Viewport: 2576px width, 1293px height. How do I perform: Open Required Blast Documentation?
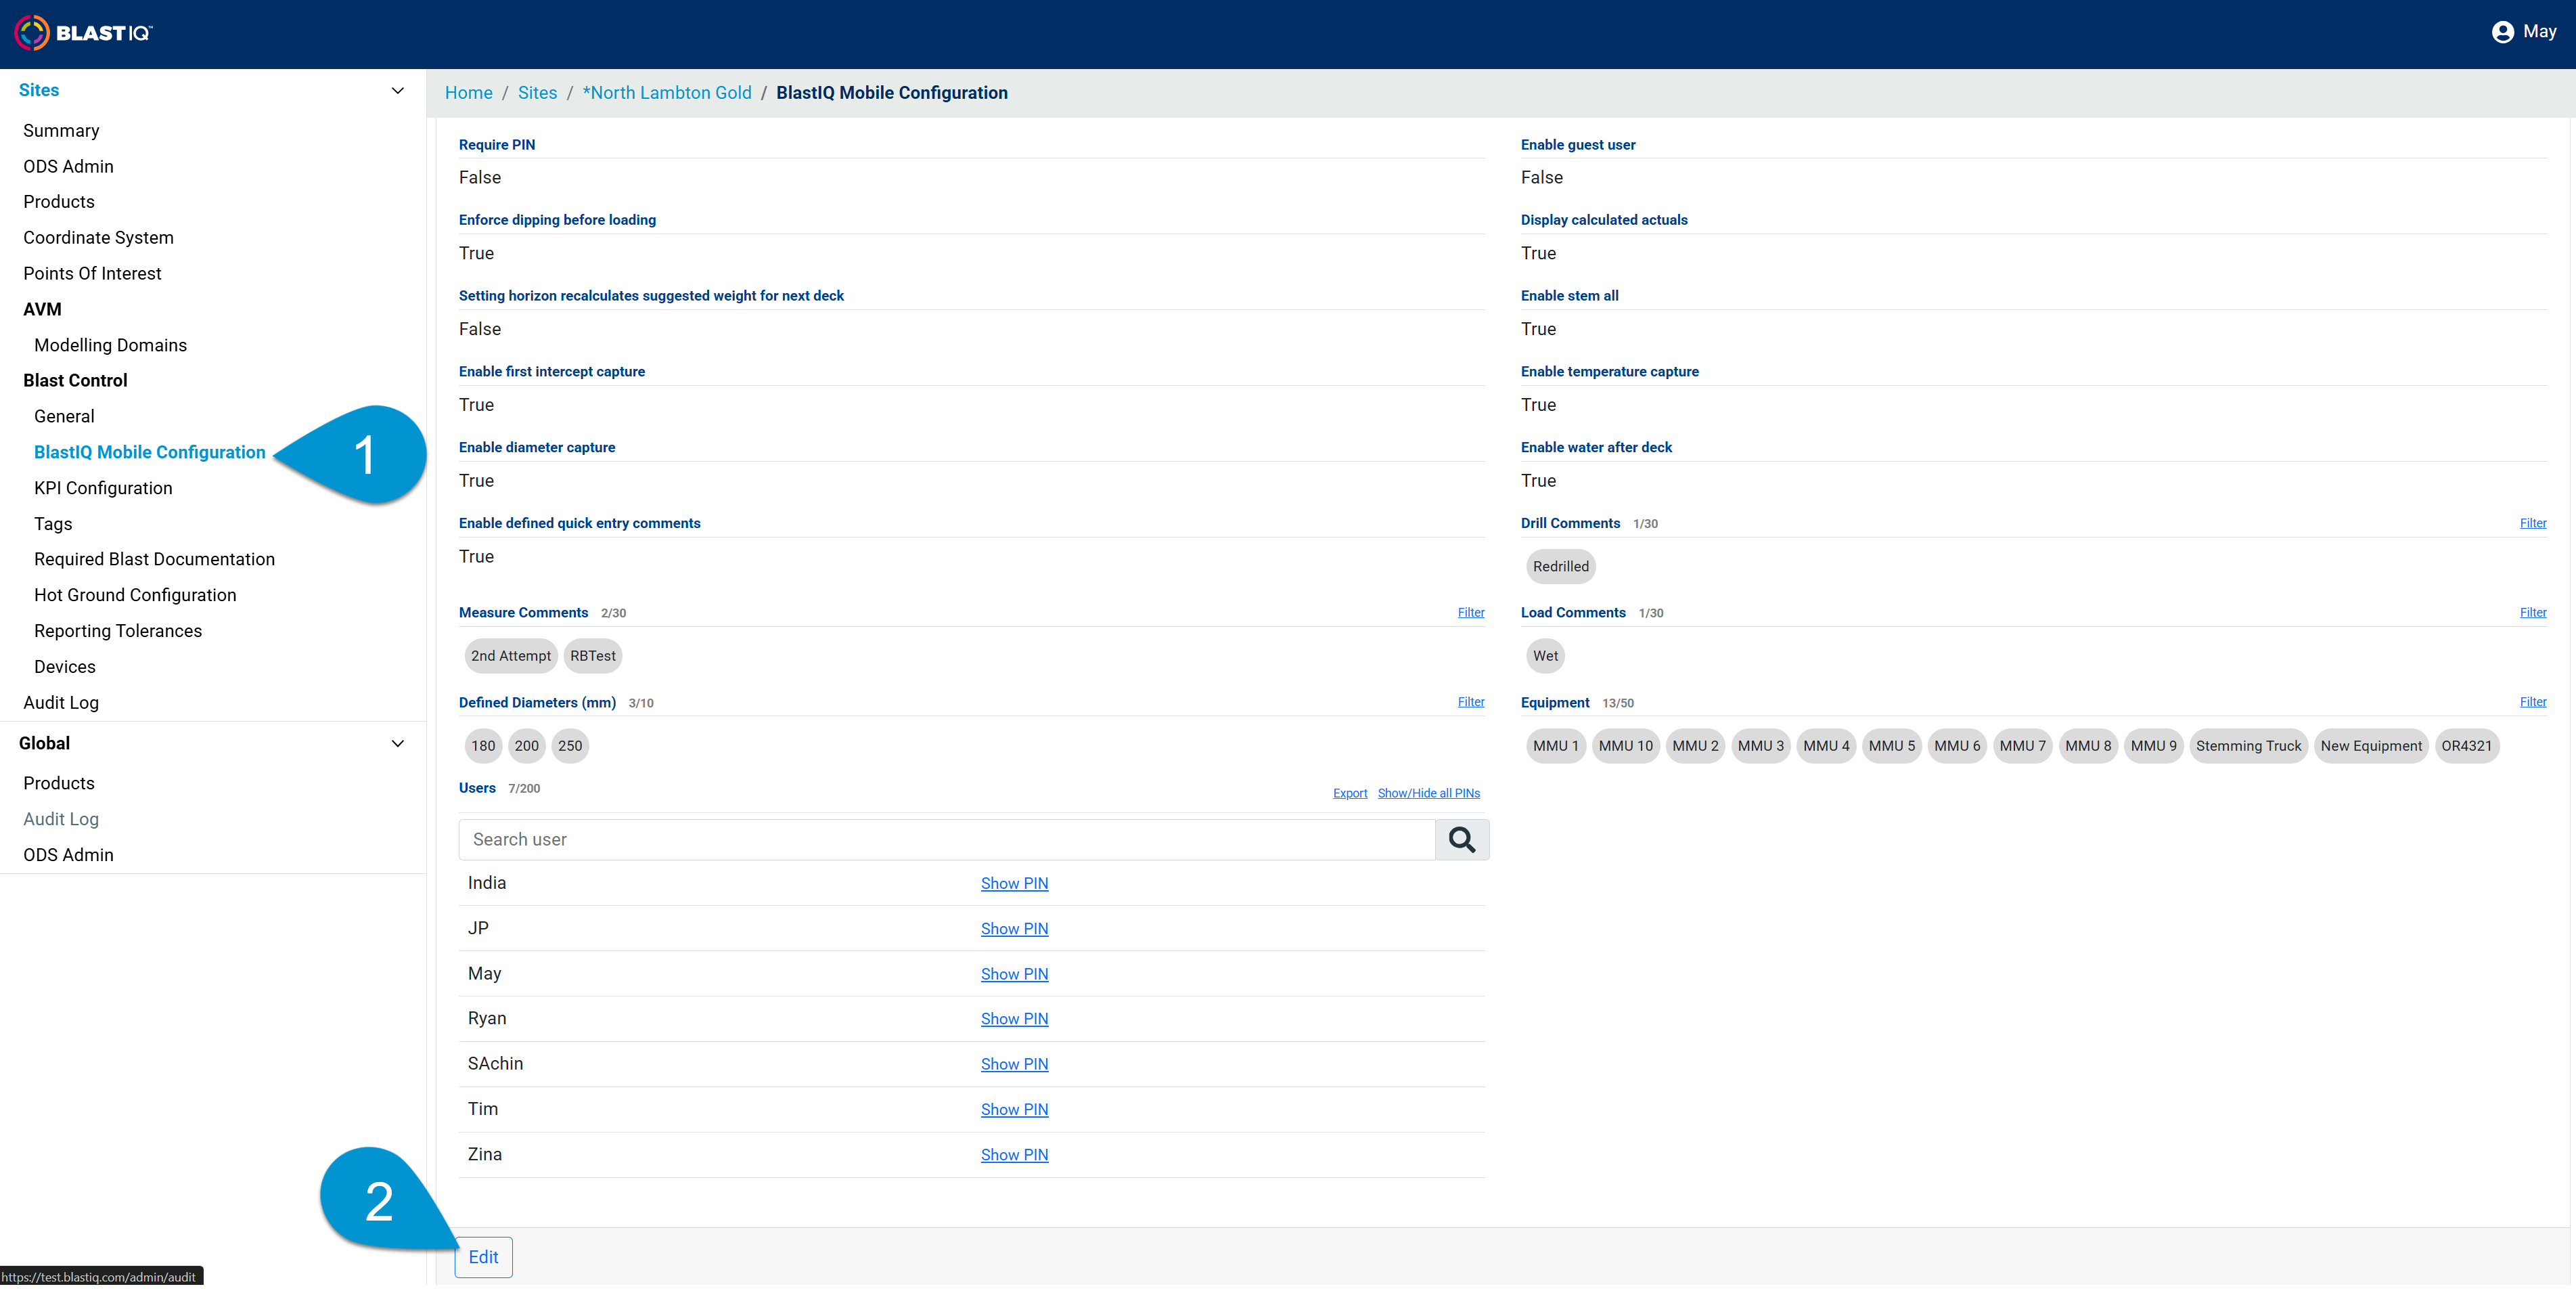pos(154,559)
